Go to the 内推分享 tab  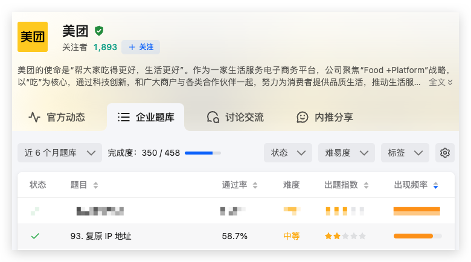[x=325, y=117]
